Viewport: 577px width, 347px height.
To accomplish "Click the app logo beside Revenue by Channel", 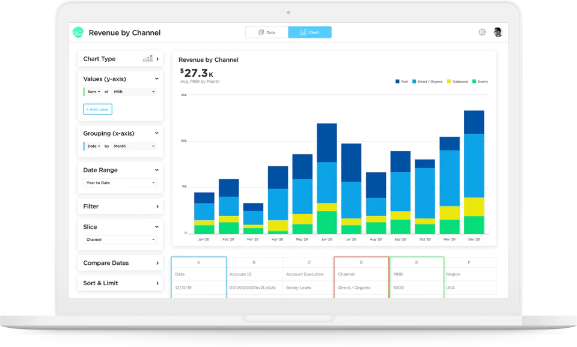I will (78, 32).
